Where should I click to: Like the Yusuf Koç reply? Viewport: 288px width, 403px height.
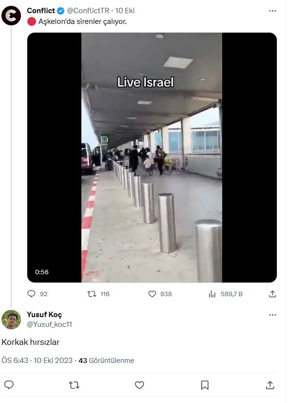tap(139, 385)
